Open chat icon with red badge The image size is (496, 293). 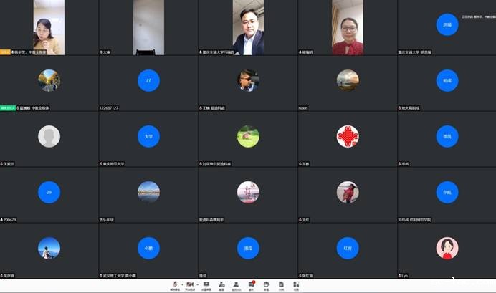point(252,284)
